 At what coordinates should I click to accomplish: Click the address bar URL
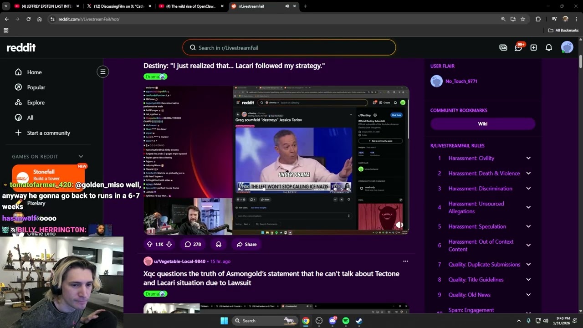(x=89, y=19)
